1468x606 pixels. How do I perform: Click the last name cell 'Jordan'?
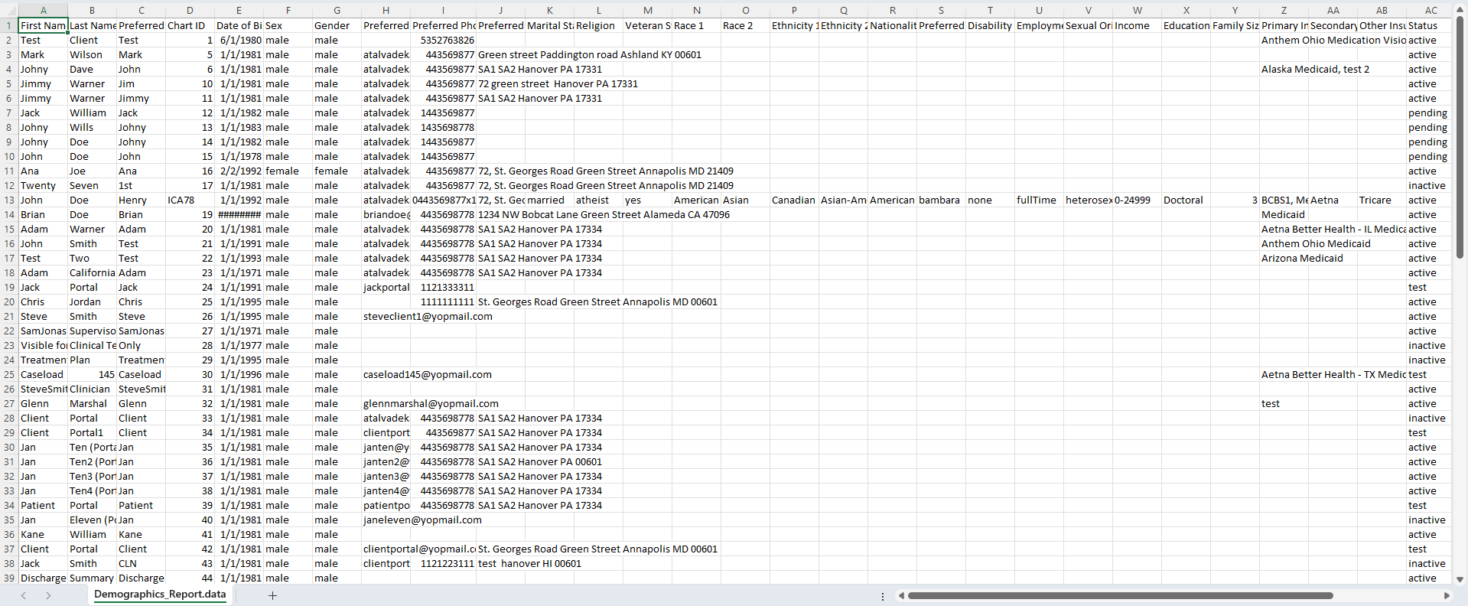point(92,301)
